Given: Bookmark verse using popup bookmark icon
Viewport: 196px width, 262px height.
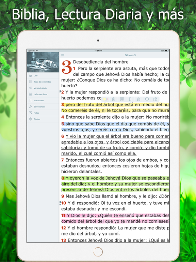Looking at the screenshot, I should click(130, 99).
